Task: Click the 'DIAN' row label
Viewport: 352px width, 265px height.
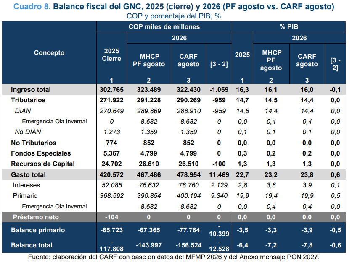Action: (23, 111)
